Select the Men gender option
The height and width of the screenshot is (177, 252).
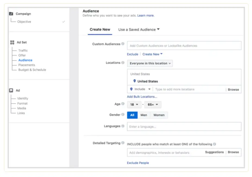144,115
